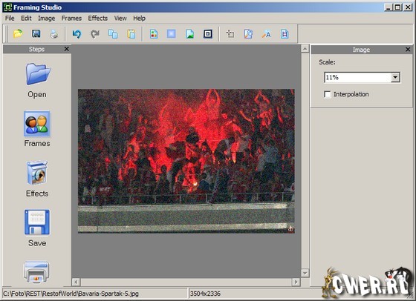Click the save disk toolbar icon
The height and width of the screenshot is (301, 416).
[36, 34]
